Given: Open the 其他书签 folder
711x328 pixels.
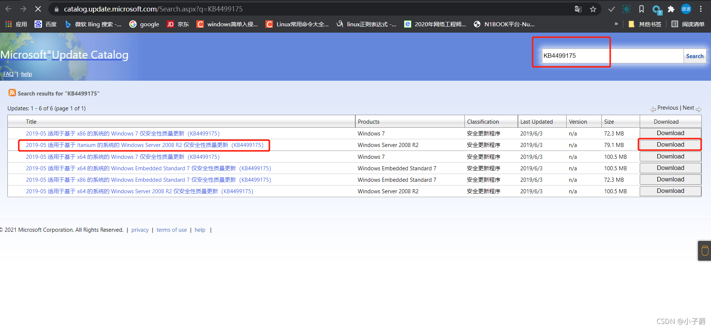Looking at the screenshot, I should (x=645, y=24).
